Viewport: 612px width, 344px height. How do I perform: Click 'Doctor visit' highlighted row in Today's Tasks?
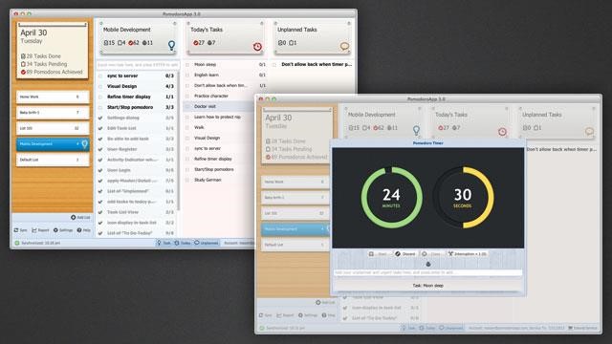[219, 106]
